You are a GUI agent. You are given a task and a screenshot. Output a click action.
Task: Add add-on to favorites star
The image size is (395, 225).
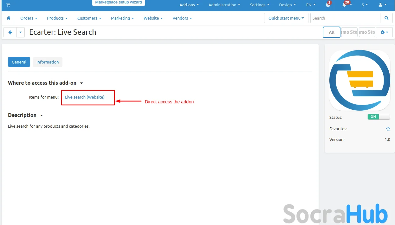click(x=388, y=129)
